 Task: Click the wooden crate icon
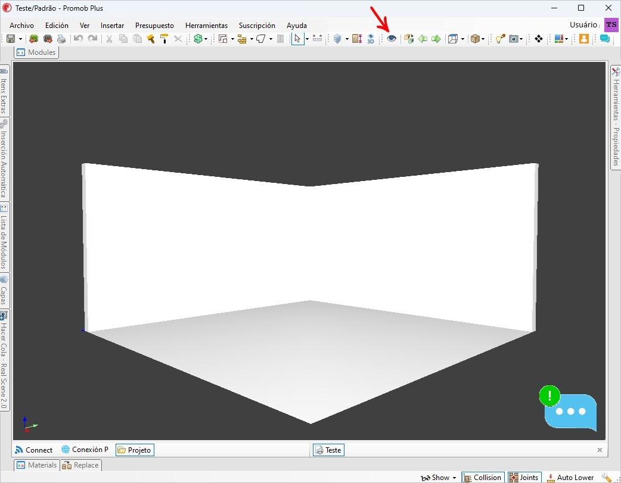[475, 39]
